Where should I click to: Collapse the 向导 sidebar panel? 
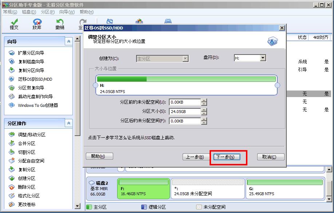tap(69, 41)
